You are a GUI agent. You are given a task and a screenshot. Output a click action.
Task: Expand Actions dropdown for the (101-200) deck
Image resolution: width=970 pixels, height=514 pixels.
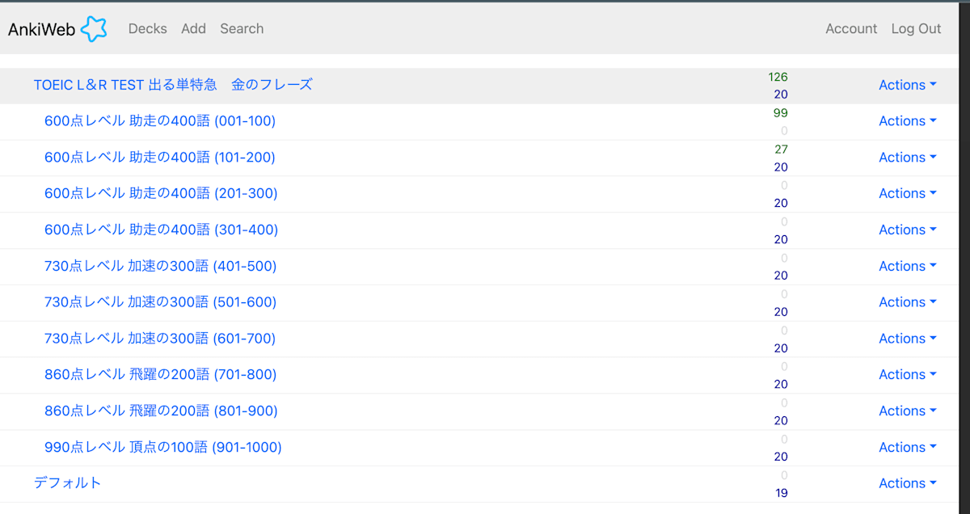[x=907, y=158]
